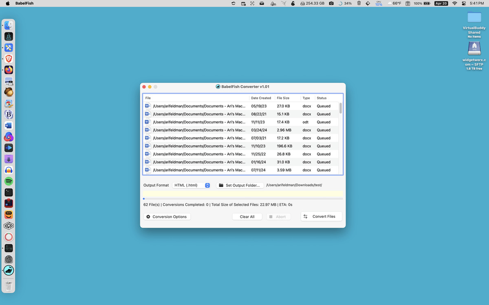Viewport: 489px width, 305px height.
Task: Sort by the File Size column header
Action: (x=288, y=98)
